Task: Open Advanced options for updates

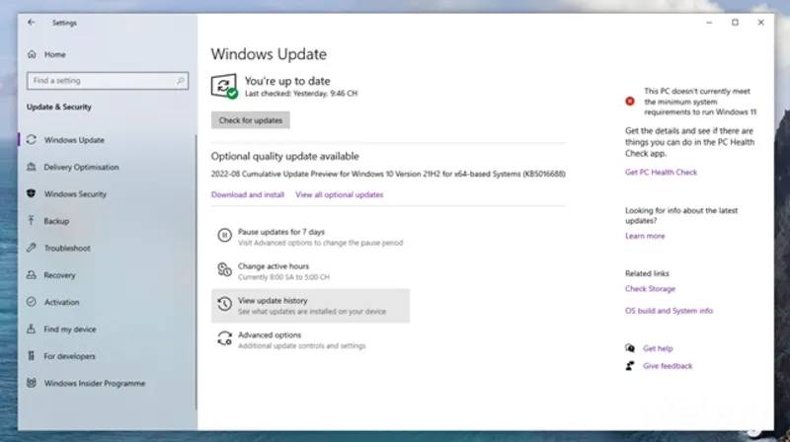Action: pyautogui.click(x=310, y=339)
